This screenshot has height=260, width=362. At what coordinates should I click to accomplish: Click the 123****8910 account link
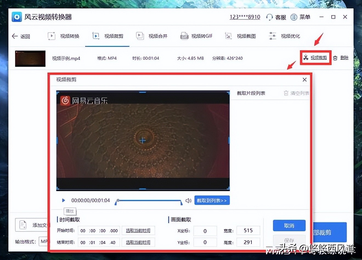pyautogui.click(x=245, y=17)
